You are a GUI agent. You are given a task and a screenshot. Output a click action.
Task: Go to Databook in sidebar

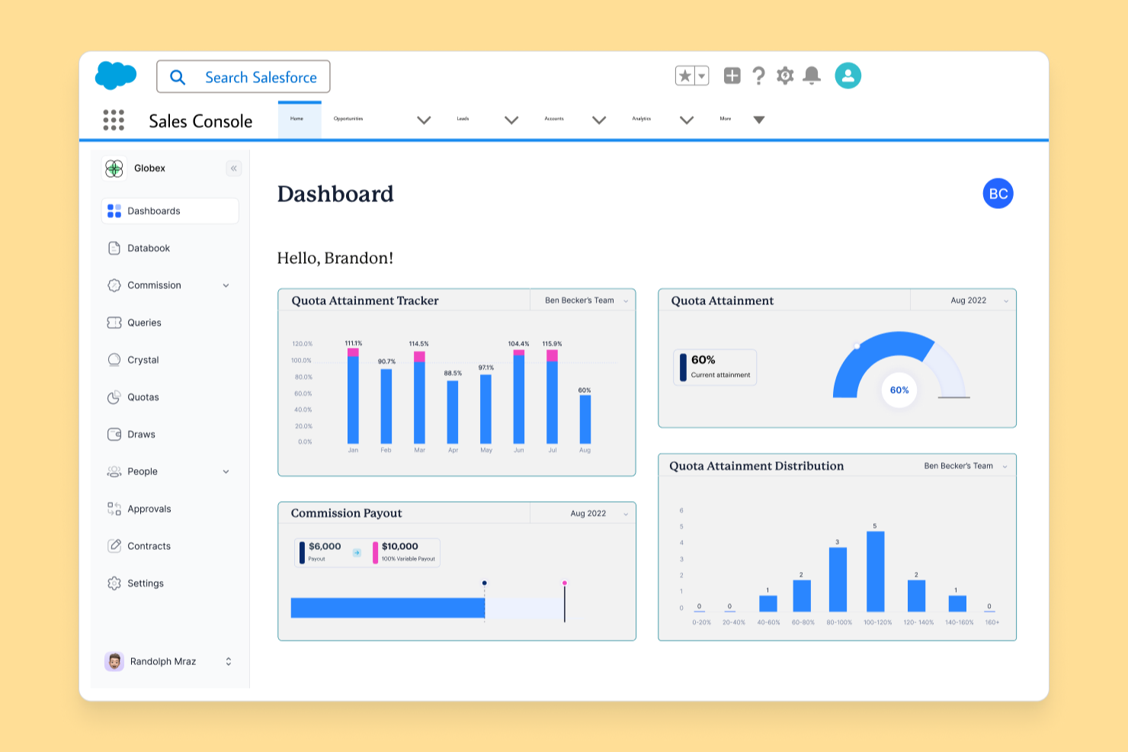[x=149, y=248]
